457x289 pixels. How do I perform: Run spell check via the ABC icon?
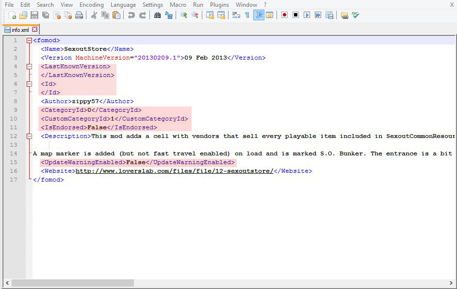pos(356,15)
